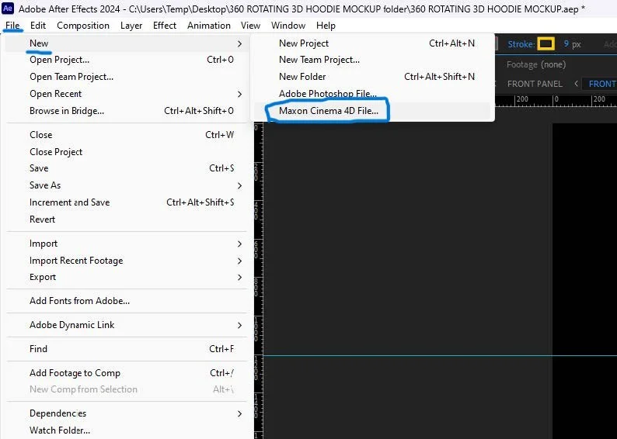This screenshot has width=617, height=439.
Task: Select New Folder from submenu
Action: click(372, 77)
